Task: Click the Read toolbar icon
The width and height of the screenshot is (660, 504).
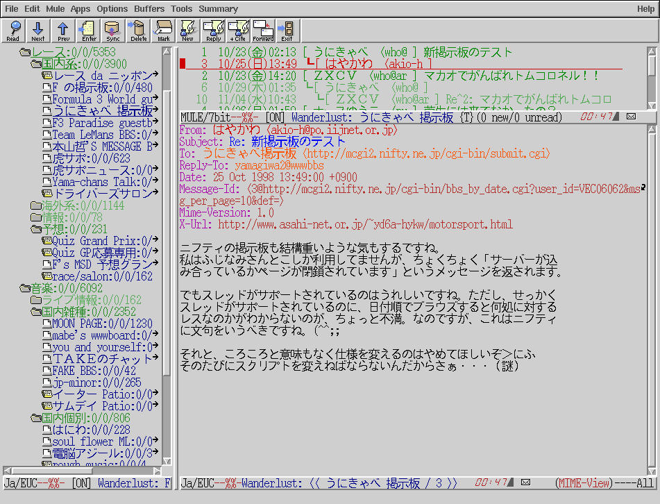Action: pyautogui.click(x=13, y=31)
